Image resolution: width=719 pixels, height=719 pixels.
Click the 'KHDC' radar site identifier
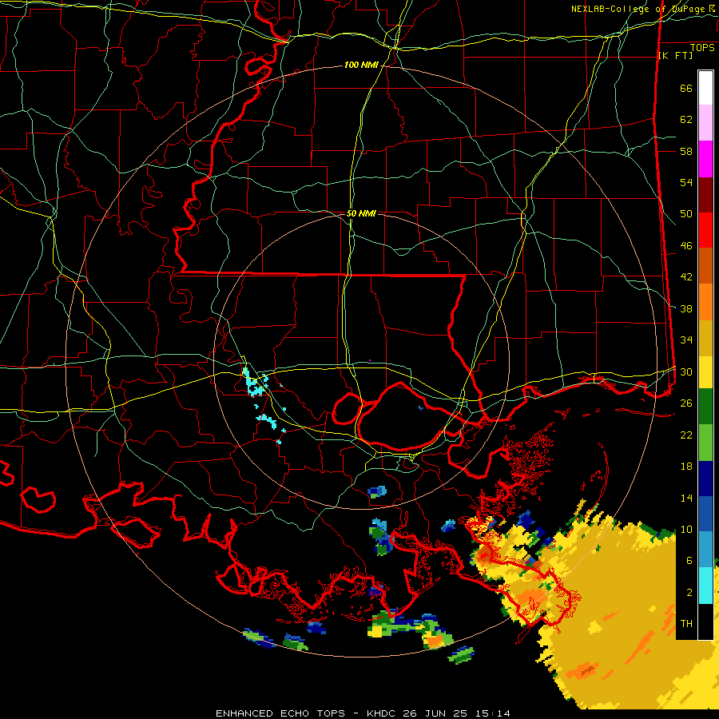(x=380, y=713)
